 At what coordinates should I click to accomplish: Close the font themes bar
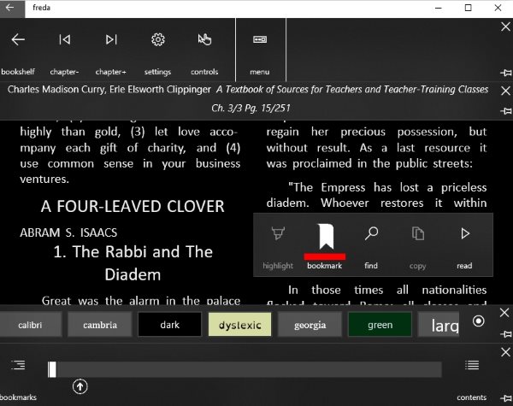504,313
